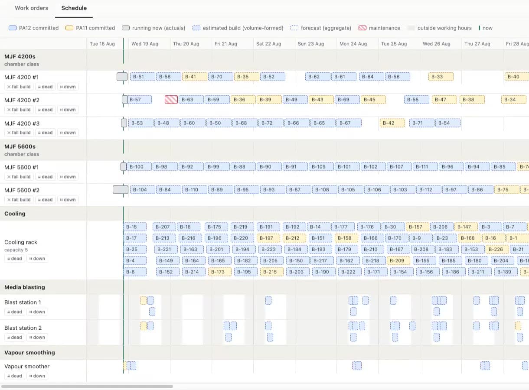The image size is (529, 390).
Task: Click the outside working hours legend entry
Action: click(439, 28)
